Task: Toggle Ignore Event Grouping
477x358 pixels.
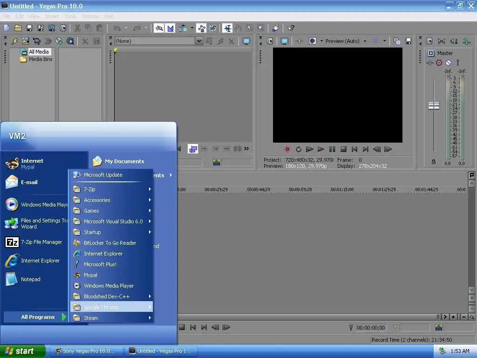Action: 212,28
